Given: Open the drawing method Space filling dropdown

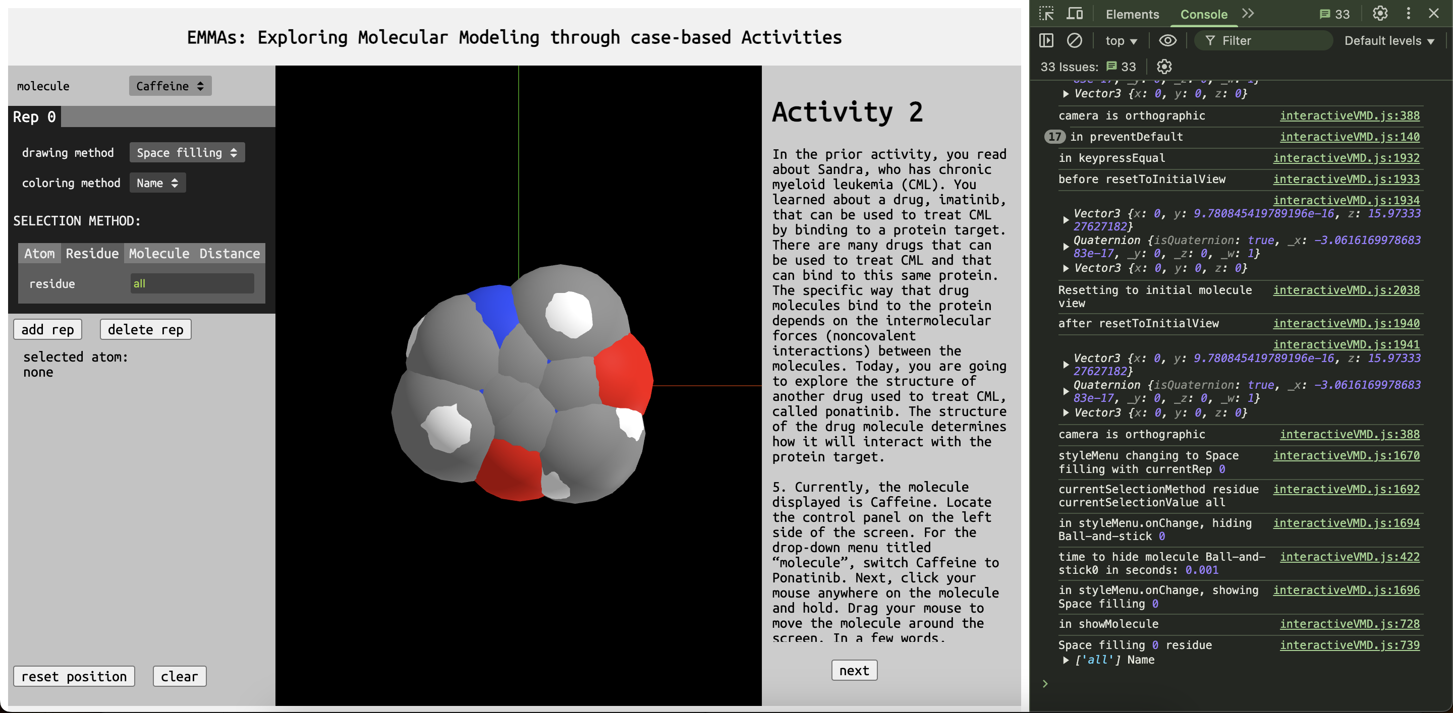Looking at the screenshot, I should click(x=187, y=152).
